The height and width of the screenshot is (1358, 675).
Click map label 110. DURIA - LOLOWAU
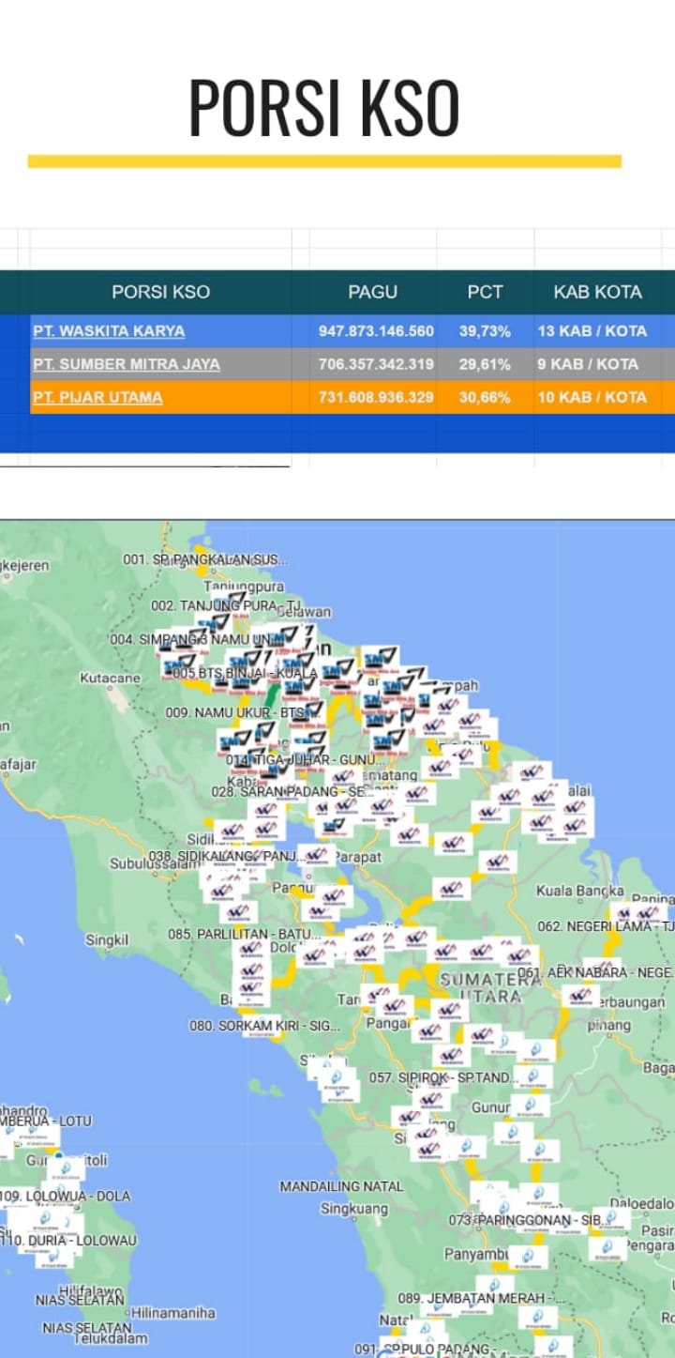tap(67, 1240)
